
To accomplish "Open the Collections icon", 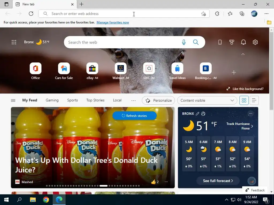I will point(242,14).
